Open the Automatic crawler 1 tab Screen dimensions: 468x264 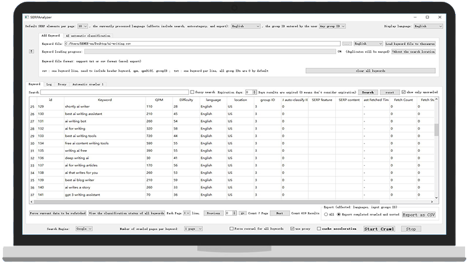coord(88,84)
